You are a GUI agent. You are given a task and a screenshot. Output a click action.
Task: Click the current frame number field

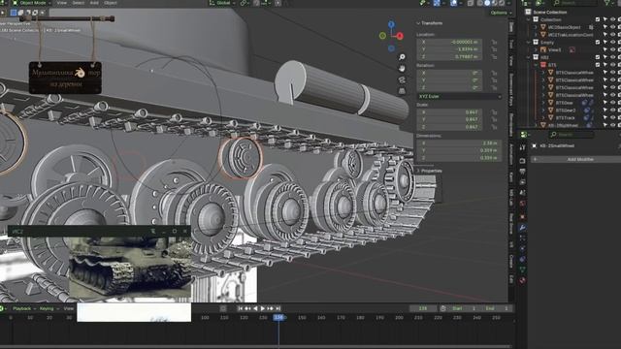(423, 308)
